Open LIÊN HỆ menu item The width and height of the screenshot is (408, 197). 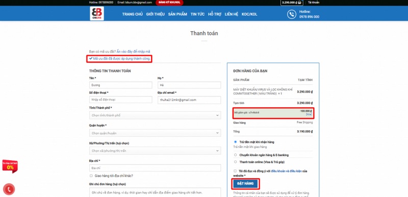pos(232,14)
